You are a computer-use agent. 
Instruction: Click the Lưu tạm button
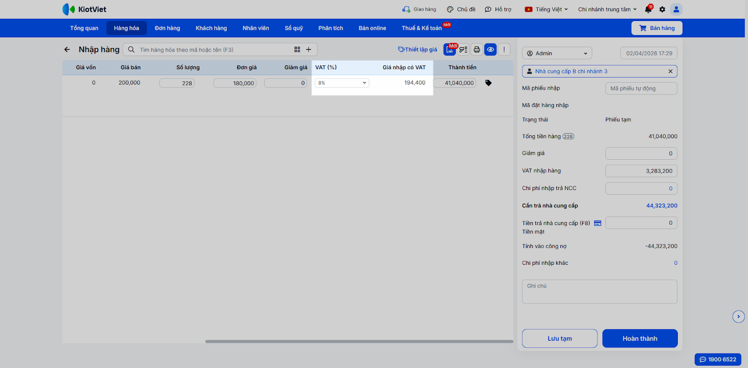[560, 339]
